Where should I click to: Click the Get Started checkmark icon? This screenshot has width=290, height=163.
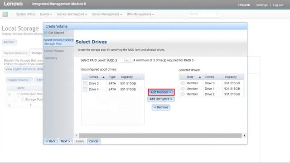point(46,33)
